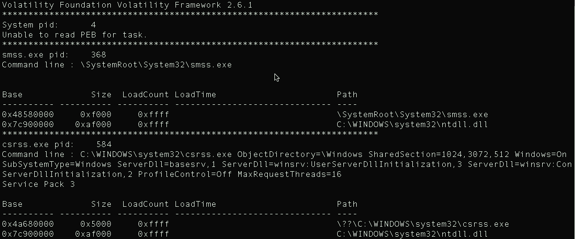Viewport: 575px width, 239px height.
Task: Select the 'Unable to read PEB' message
Action: coord(75,35)
